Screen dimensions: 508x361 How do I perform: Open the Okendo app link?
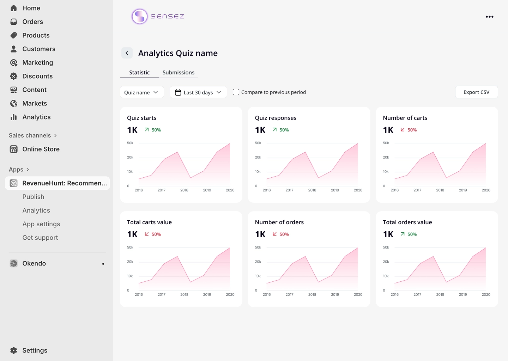pos(34,263)
